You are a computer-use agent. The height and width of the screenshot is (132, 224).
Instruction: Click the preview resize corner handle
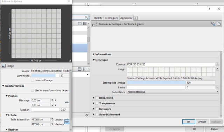pyautogui.click(x=70, y=61)
